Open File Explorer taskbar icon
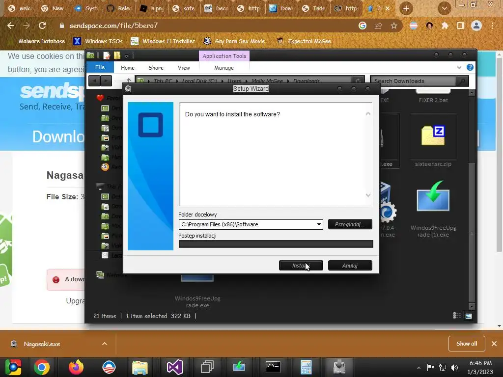503x377 pixels. [140, 367]
